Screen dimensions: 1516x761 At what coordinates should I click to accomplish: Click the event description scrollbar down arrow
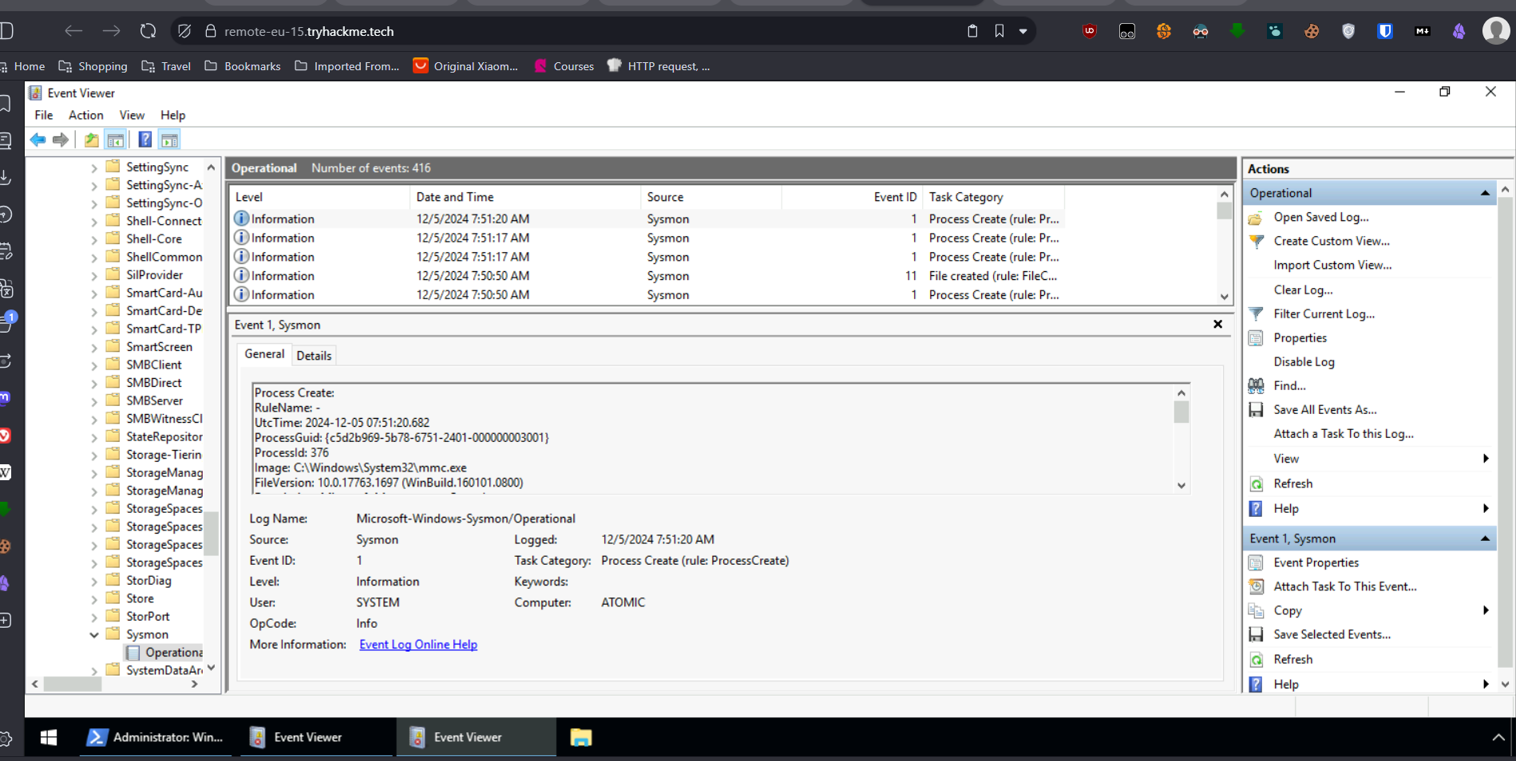(x=1182, y=486)
